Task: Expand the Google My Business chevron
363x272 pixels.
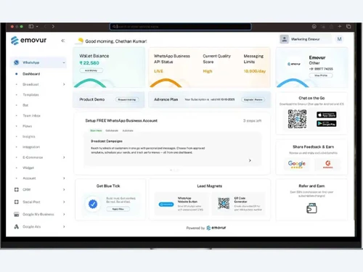Action: point(64,214)
